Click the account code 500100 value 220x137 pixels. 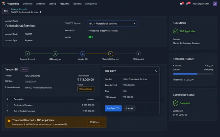click(x=28, y=34)
